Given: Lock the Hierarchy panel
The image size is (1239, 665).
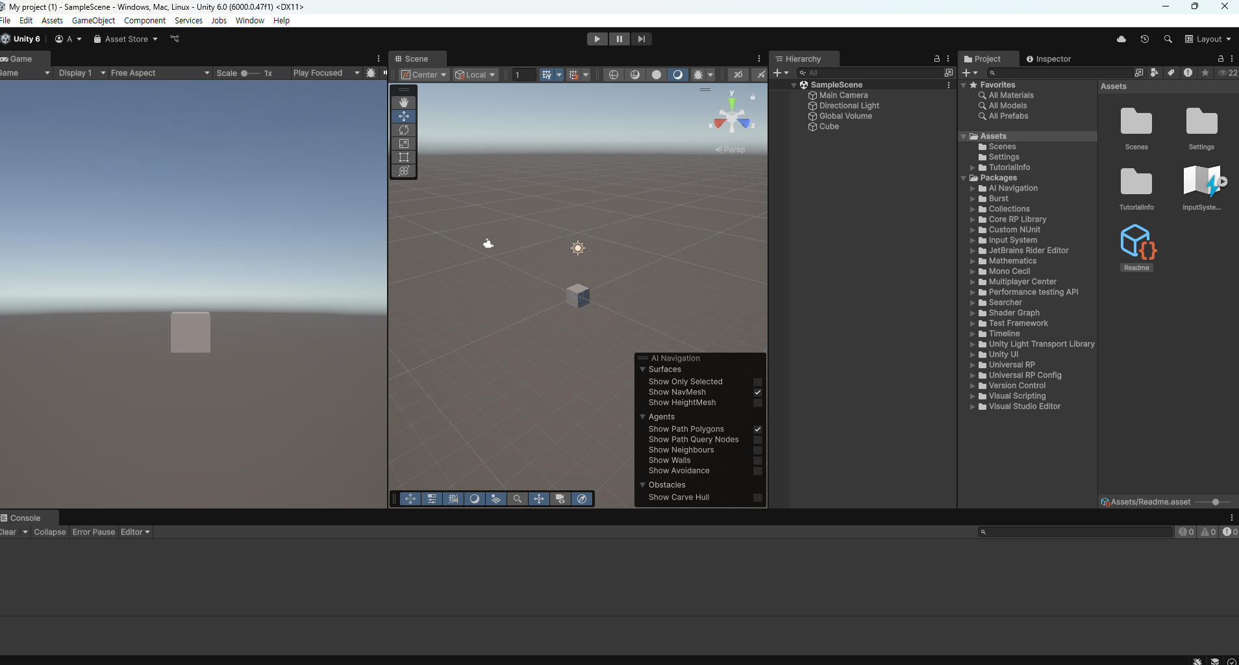Looking at the screenshot, I should [937, 58].
